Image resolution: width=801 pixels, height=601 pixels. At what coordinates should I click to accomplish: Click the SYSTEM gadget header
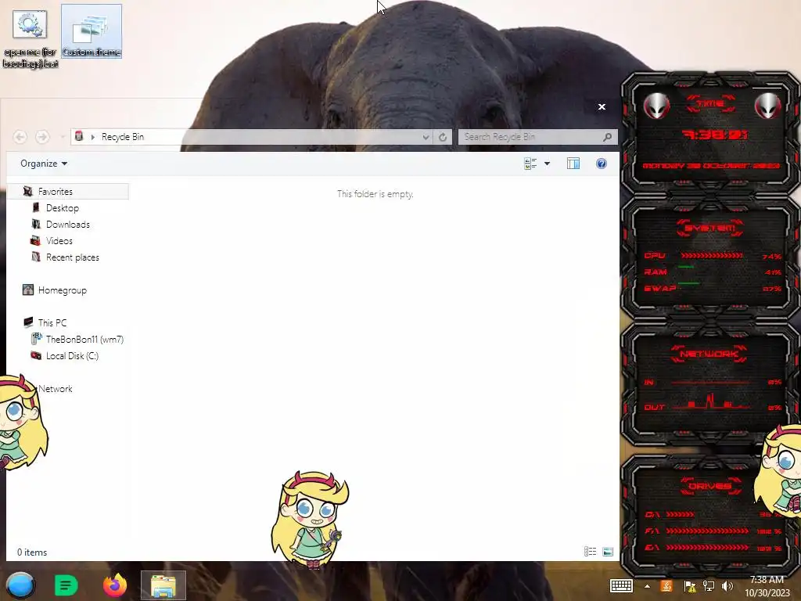[x=710, y=228]
